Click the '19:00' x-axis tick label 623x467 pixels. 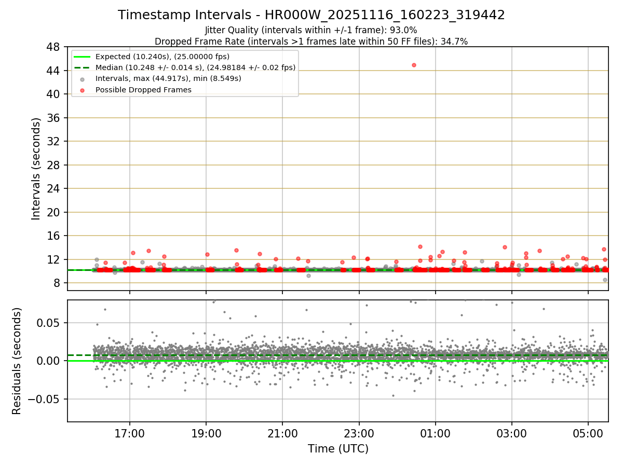[206, 433]
